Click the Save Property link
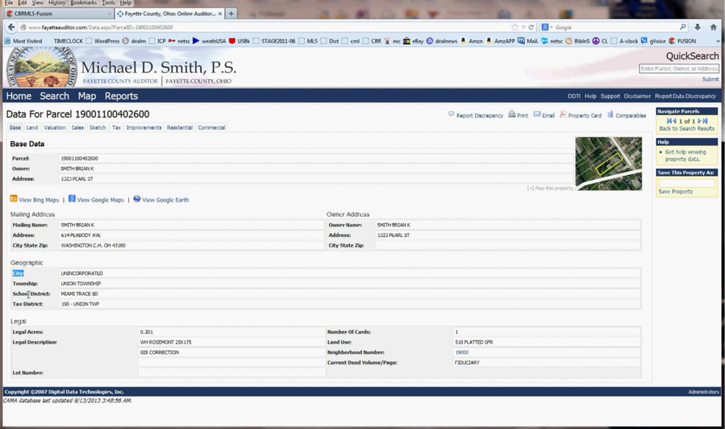The width and height of the screenshot is (725, 429). point(676,192)
